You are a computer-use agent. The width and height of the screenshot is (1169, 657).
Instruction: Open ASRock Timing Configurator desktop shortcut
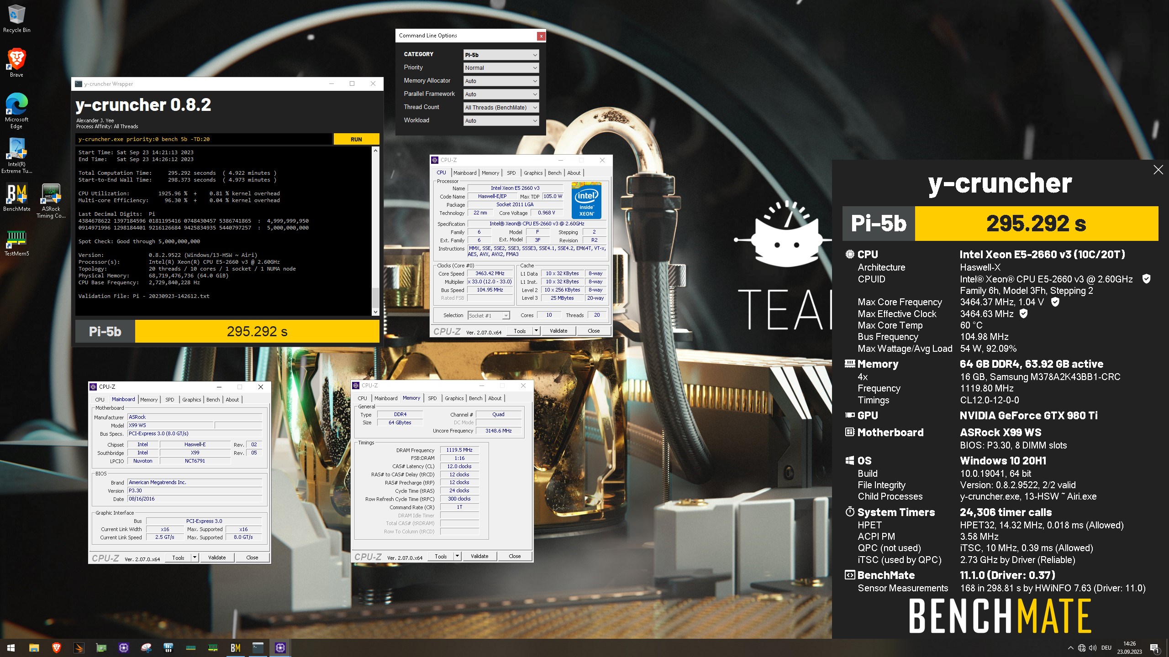51,201
